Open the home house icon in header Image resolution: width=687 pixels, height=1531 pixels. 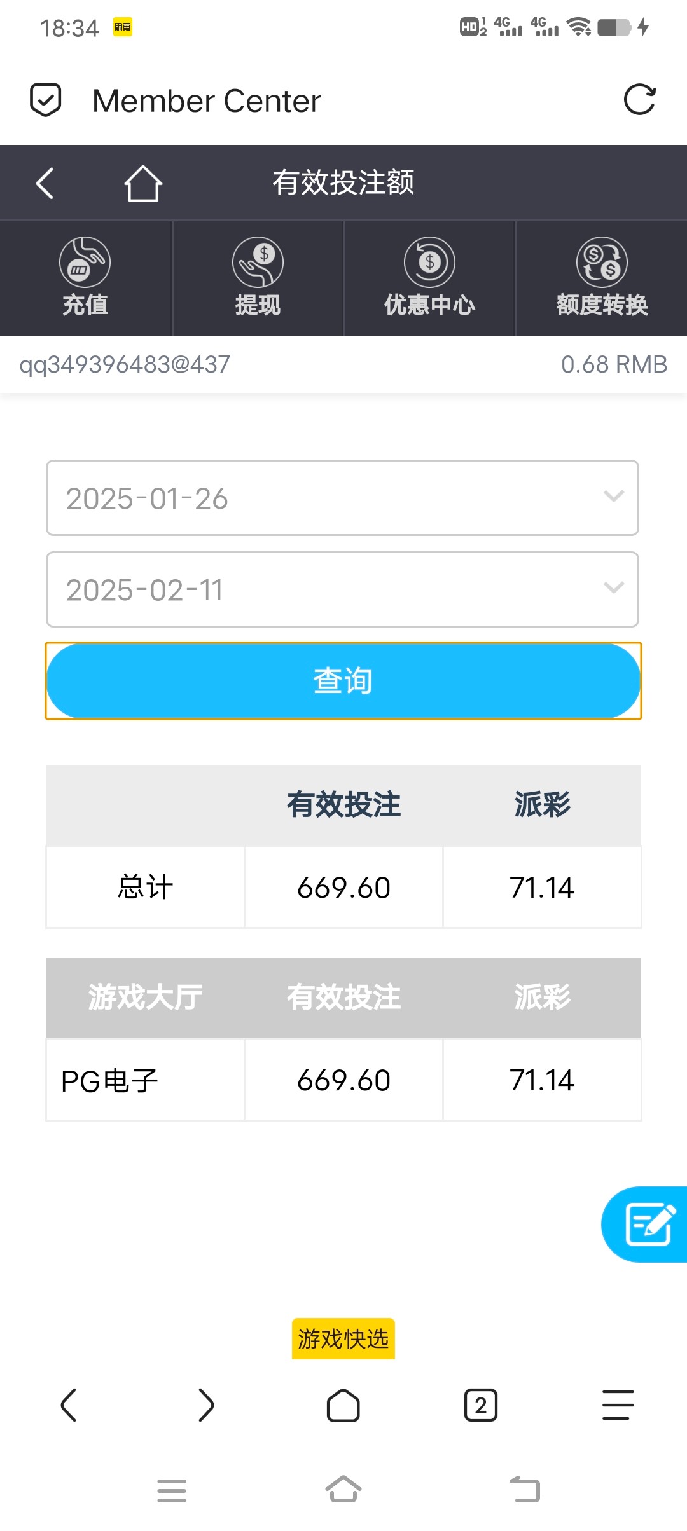[x=143, y=184]
